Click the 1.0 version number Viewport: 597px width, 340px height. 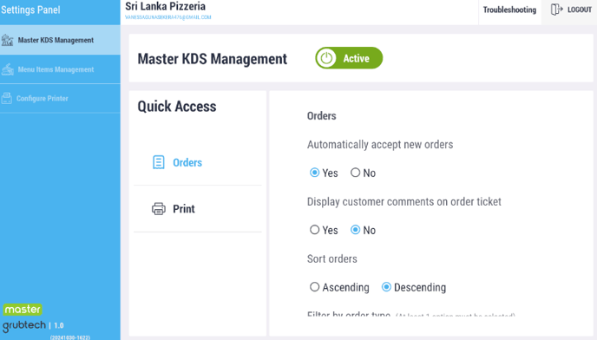(59, 325)
